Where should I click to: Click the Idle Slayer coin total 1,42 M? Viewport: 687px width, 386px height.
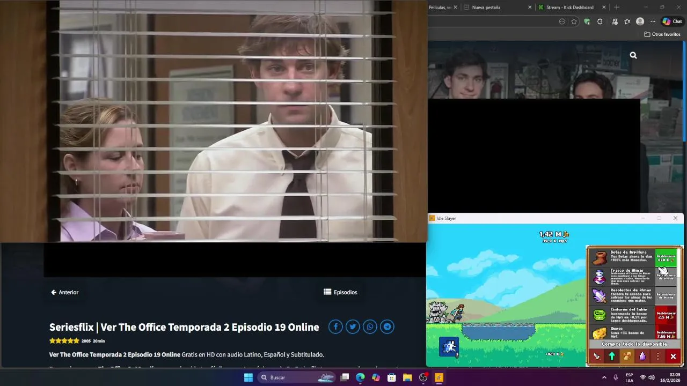pos(554,234)
